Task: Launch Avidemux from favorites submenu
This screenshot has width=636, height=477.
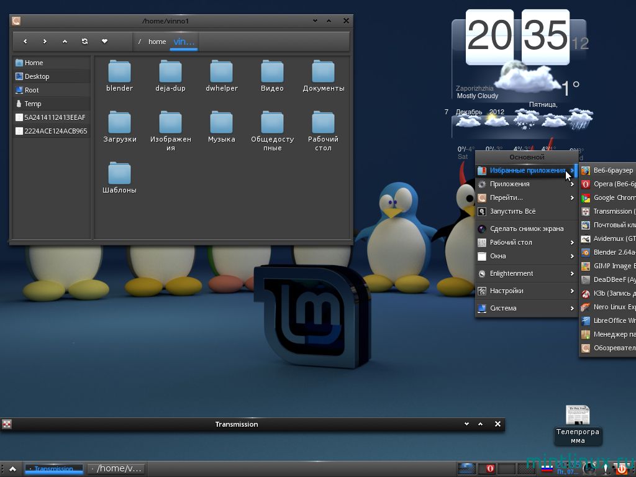Action: point(608,238)
